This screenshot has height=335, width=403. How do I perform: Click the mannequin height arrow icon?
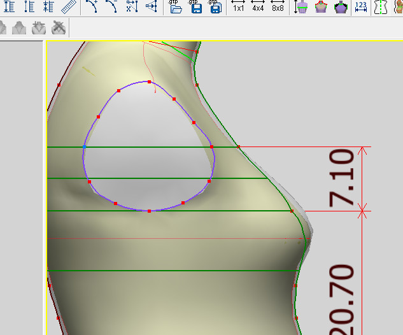click(x=301, y=7)
